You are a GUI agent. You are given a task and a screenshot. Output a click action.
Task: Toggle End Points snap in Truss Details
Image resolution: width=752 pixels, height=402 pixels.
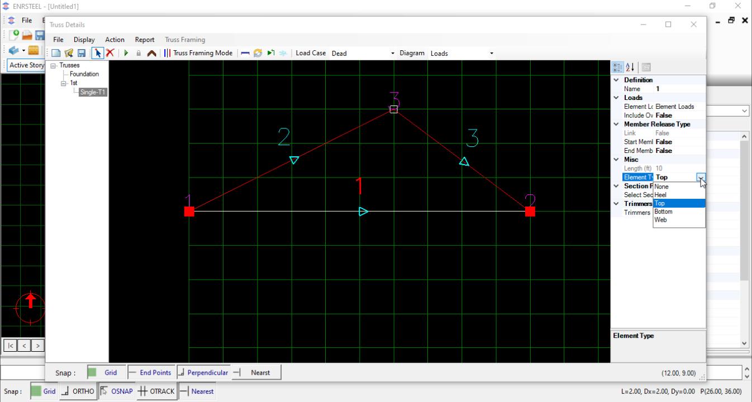pyautogui.click(x=150, y=372)
